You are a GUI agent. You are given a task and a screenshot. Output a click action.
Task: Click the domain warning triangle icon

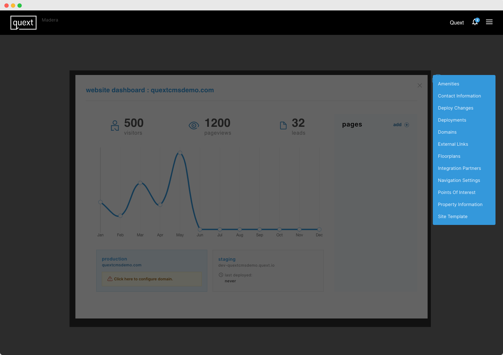click(110, 279)
